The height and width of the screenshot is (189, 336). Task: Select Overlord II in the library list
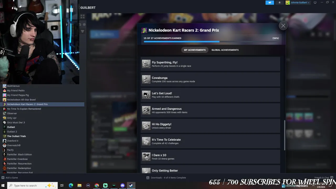(x=13, y=141)
